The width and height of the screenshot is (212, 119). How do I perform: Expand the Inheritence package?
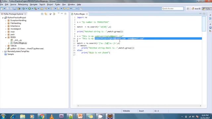(x=6, y=26)
